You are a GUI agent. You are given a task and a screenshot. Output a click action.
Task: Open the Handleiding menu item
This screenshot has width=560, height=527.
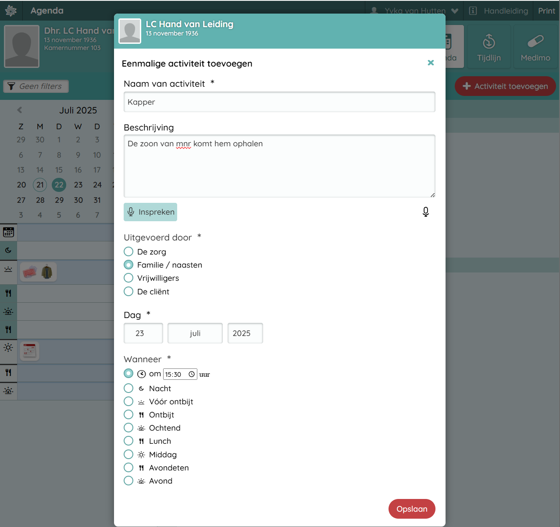click(499, 11)
